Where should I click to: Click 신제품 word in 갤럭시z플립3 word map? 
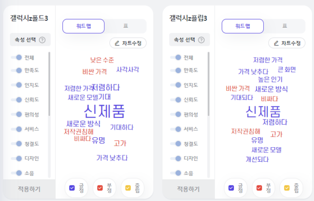point(263,112)
